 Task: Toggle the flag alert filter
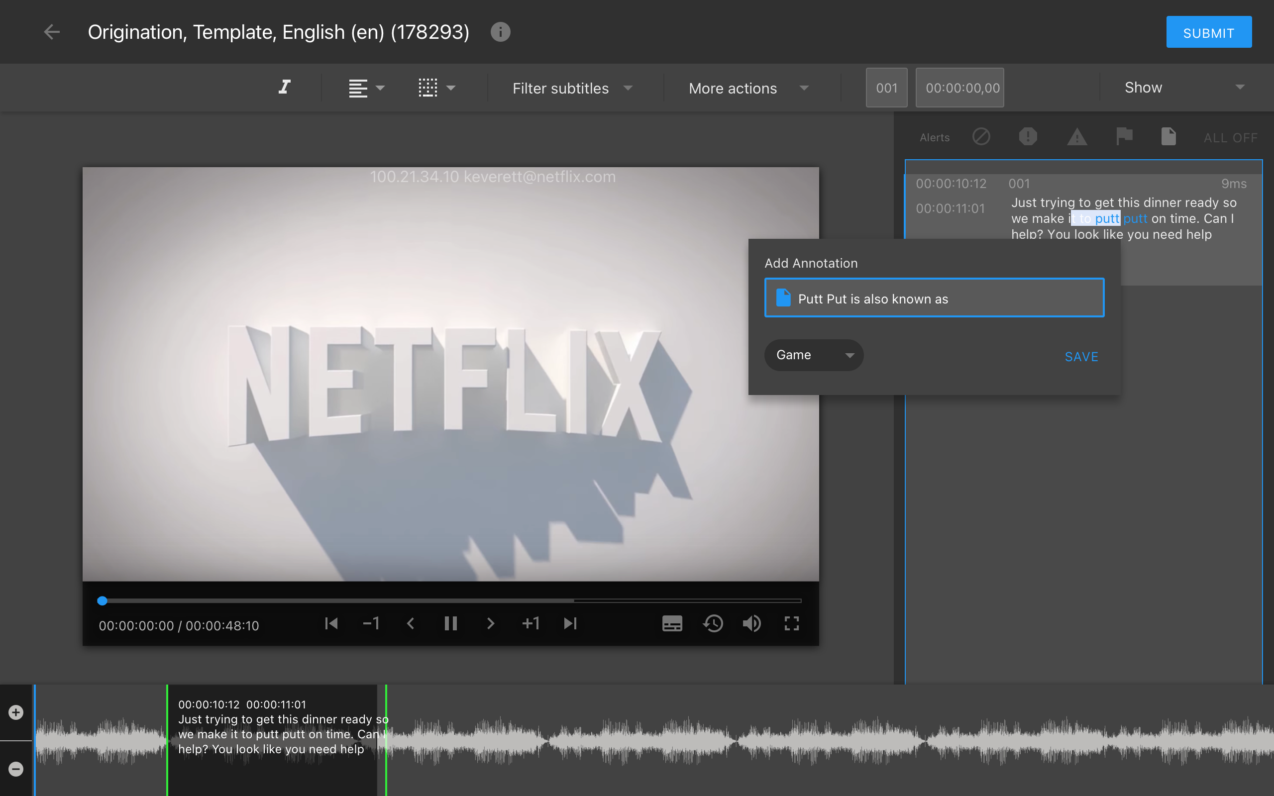point(1124,137)
